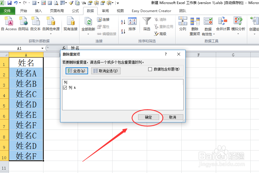Toggle the 列 A checkbox
The image size is (259, 173).
point(65,88)
